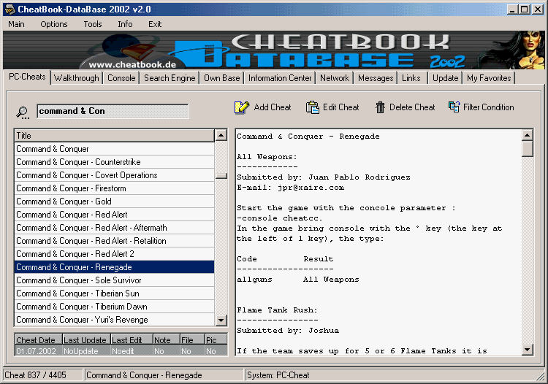Open the Options menu

point(54,24)
